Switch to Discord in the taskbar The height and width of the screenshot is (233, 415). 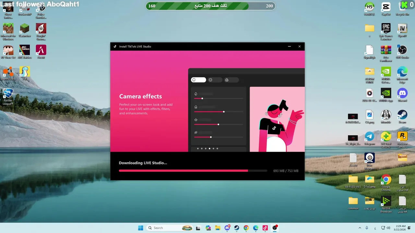(227, 228)
